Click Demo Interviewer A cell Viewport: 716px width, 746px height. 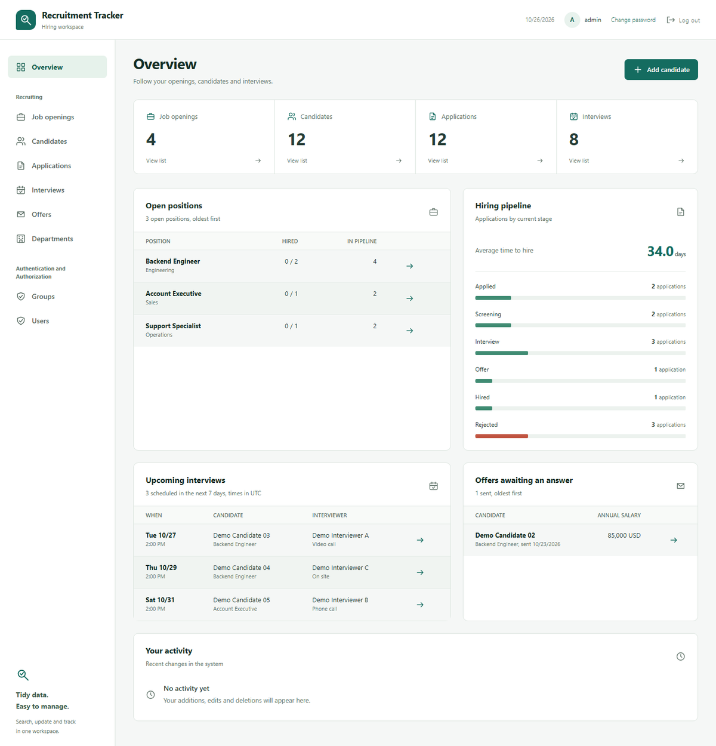341,535
